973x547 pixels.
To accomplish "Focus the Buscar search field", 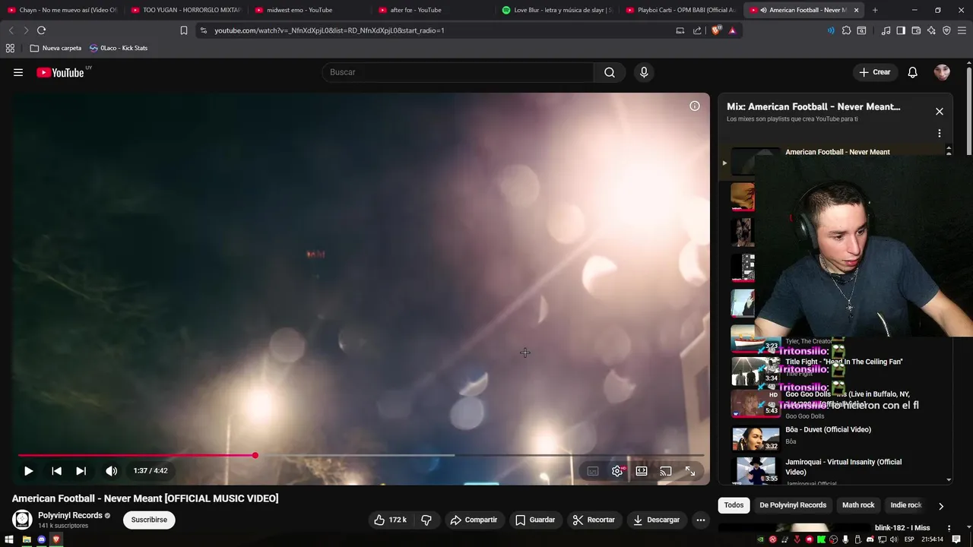I will pos(458,72).
